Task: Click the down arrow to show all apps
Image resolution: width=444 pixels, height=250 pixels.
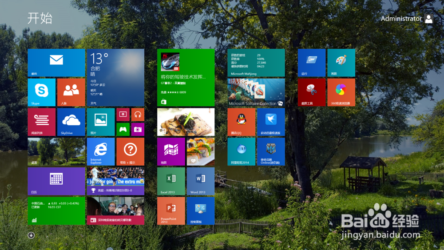Action: (31, 235)
